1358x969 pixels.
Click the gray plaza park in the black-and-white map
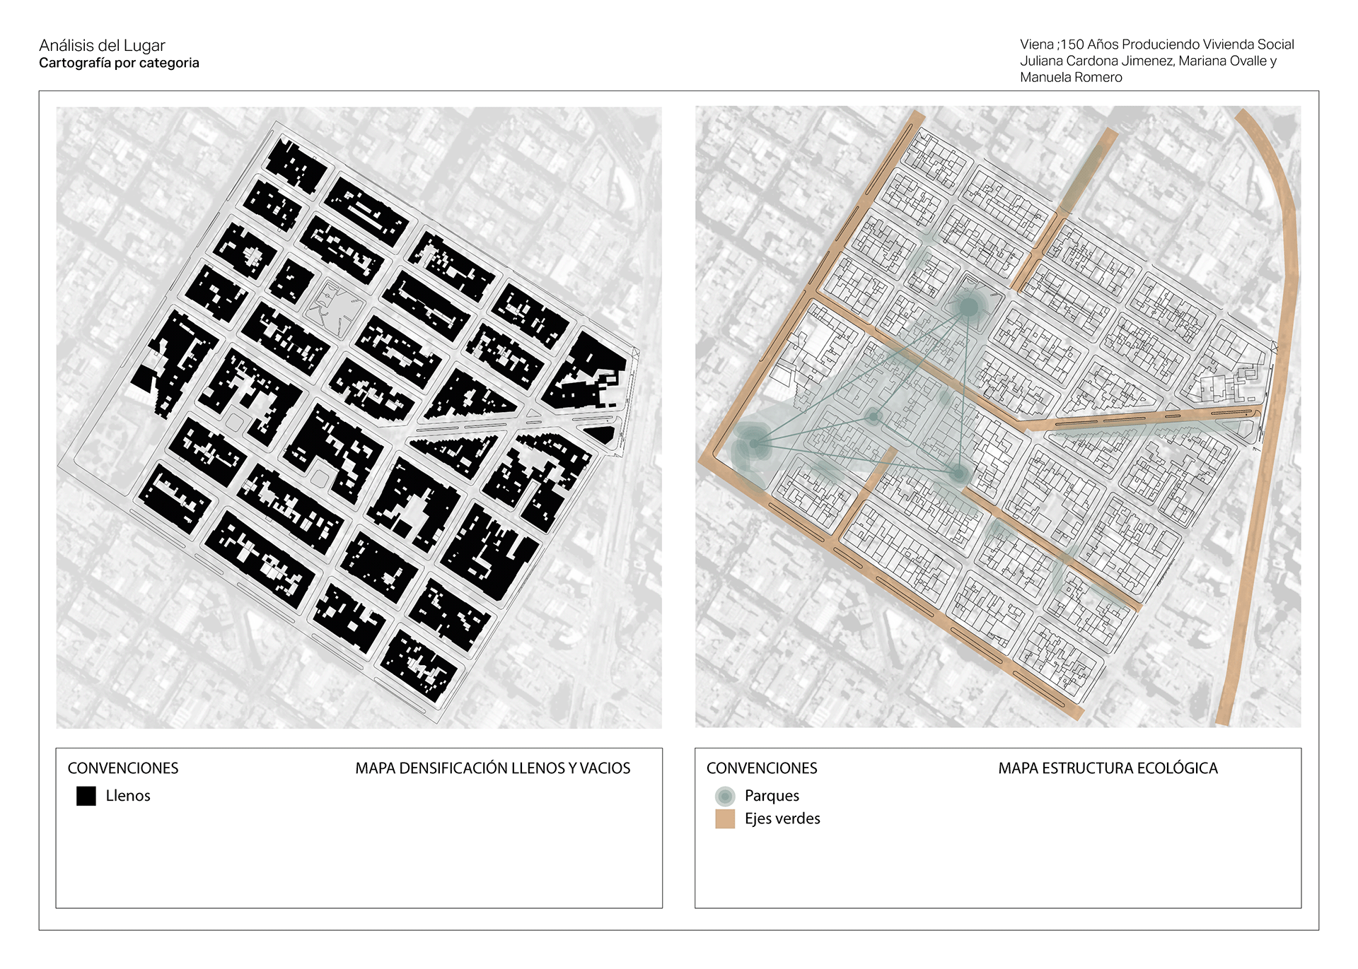[x=333, y=305]
